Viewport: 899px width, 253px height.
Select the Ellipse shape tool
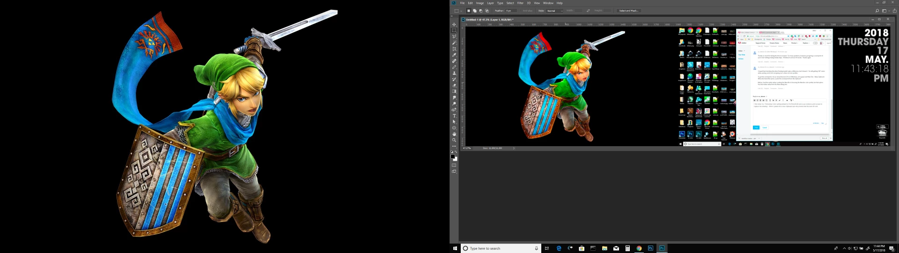[x=454, y=128]
